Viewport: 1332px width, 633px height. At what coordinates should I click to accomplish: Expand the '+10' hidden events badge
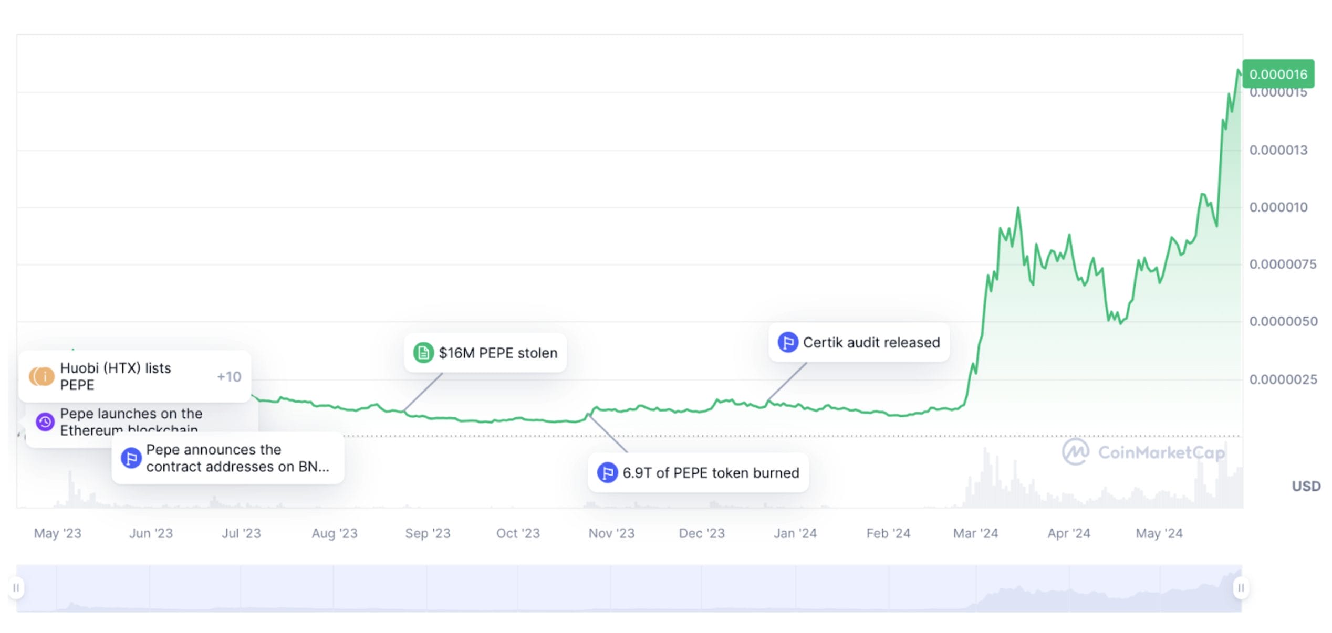click(228, 376)
